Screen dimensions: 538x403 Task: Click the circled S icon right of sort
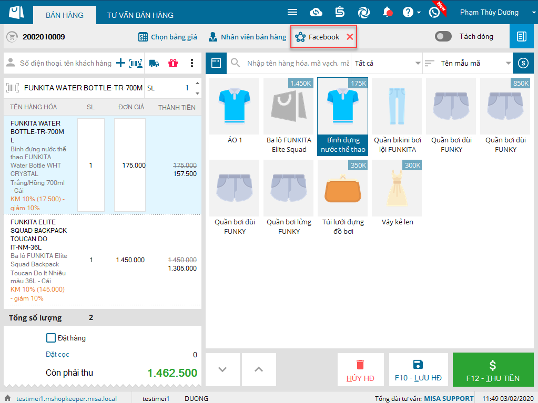(523, 63)
